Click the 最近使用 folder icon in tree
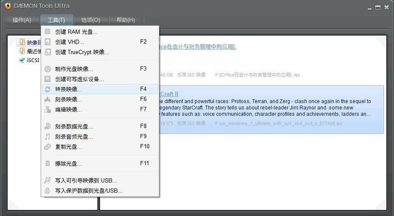 (x=22, y=51)
